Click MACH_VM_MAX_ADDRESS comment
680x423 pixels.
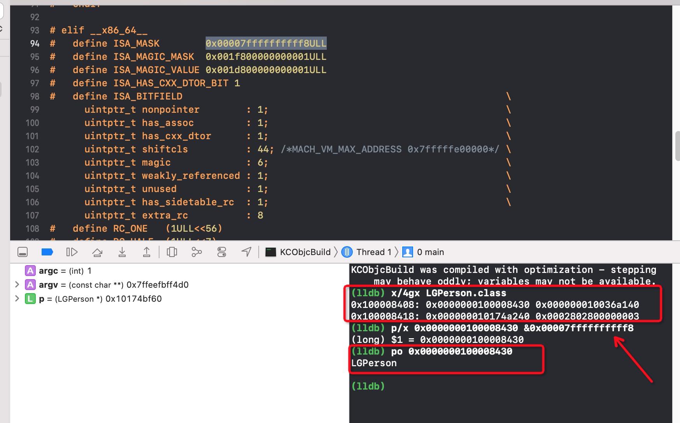coord(390,149)
